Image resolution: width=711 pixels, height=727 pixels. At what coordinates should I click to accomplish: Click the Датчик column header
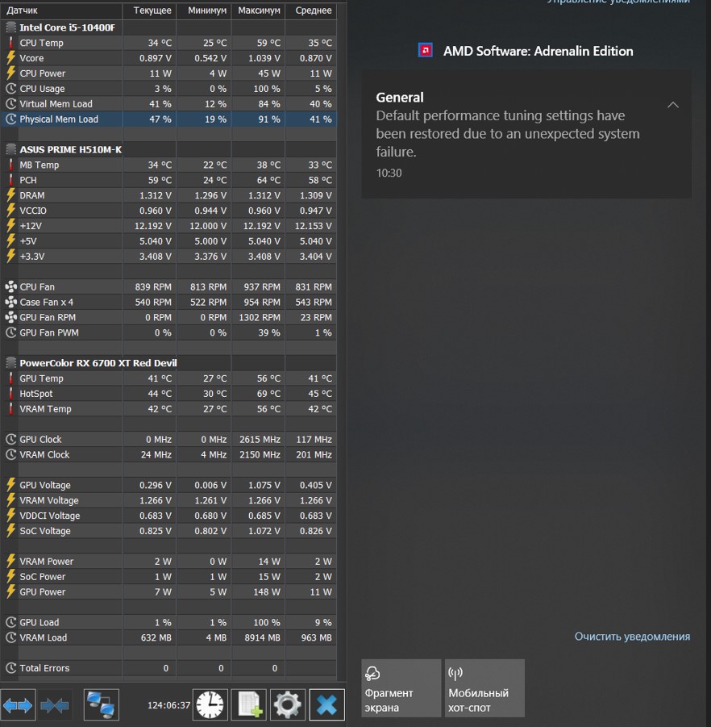(x=61, y=10)
